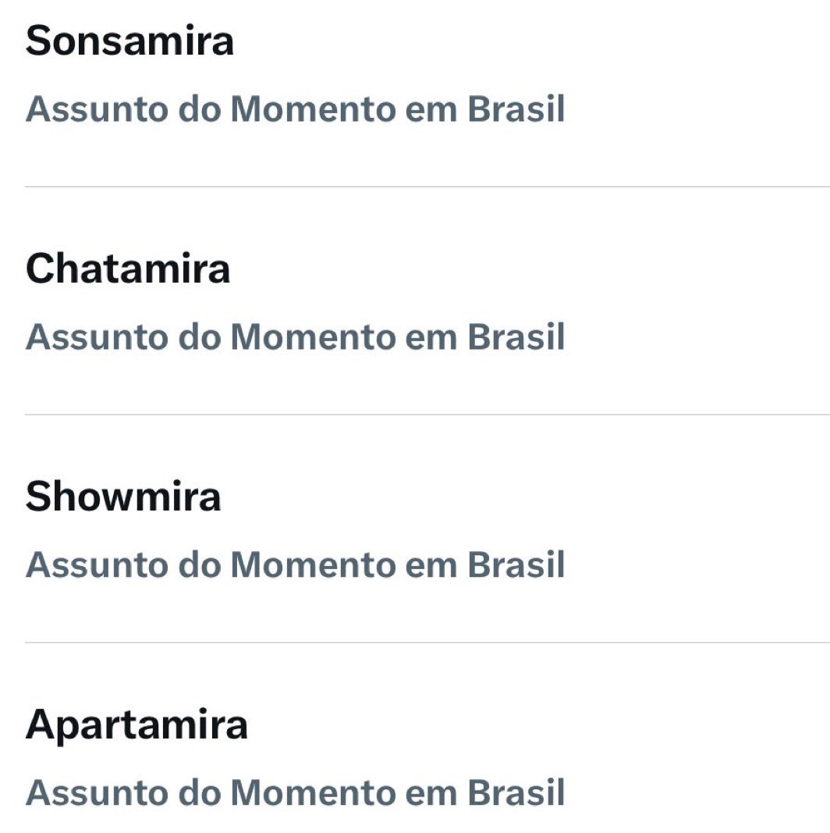Tap the Apartamira trending topic
Image resolution: width=830 pixels, height=833 pixels.
(137, 725)
